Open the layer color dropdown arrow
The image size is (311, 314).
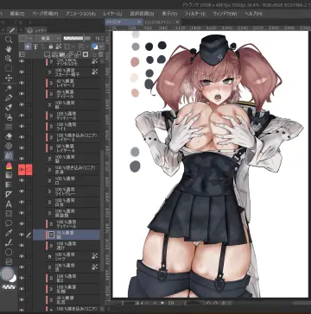101,46
